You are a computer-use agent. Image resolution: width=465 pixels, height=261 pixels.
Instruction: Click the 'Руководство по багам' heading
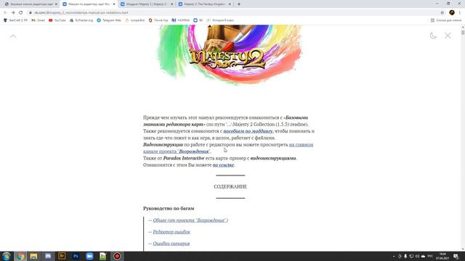coord(169,208)
